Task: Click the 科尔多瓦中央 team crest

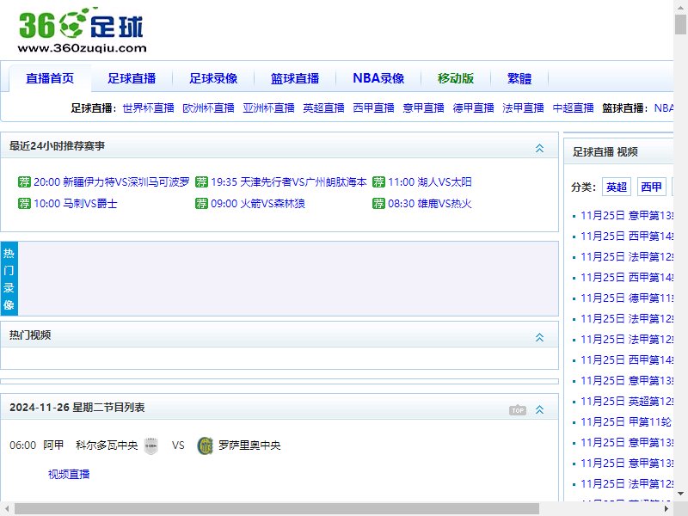Action: click(151, 445)
